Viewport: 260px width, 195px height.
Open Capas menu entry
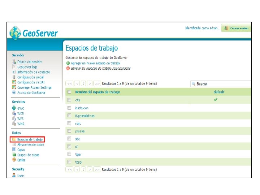click(21, 150)
